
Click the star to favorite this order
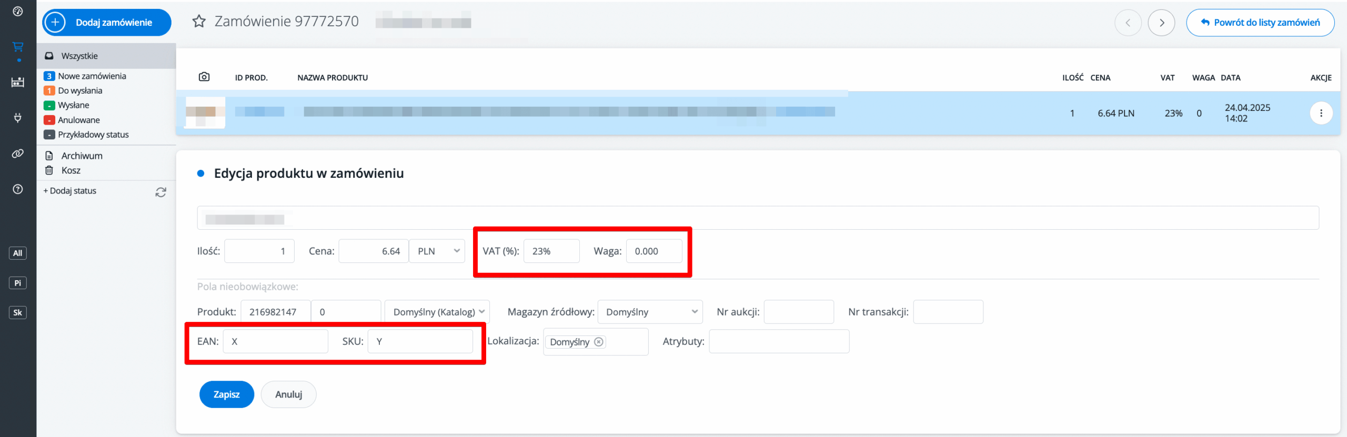click(x=199, y=22)
